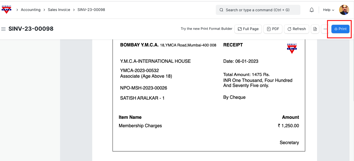Click the document icon button beside Refresh
The width and height of the screenshot is (354, 161).
[x=315, y=29]
